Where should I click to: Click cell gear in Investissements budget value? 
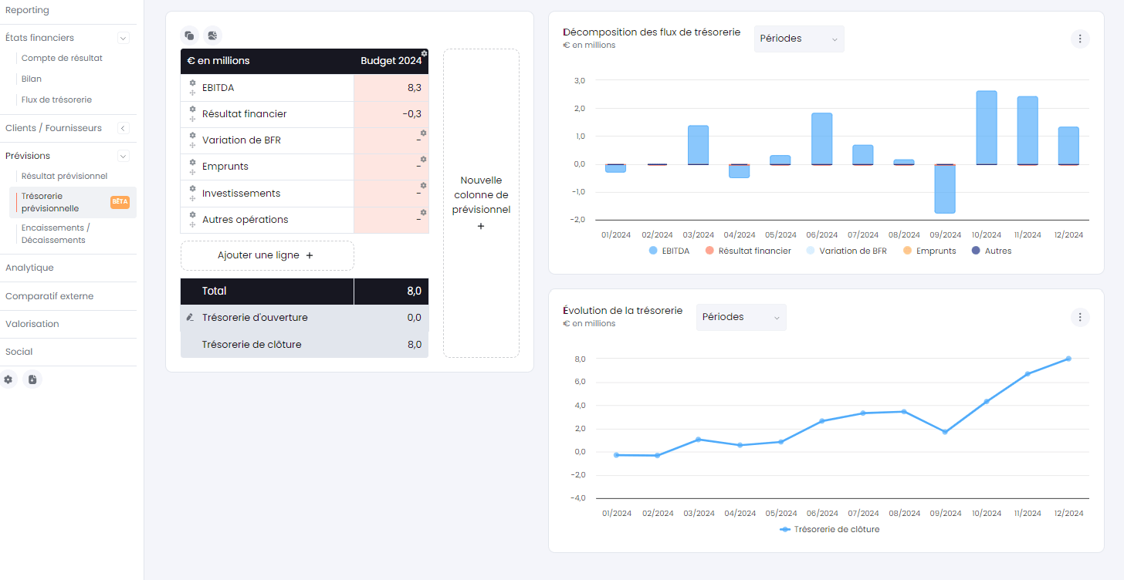click(423, 185)
